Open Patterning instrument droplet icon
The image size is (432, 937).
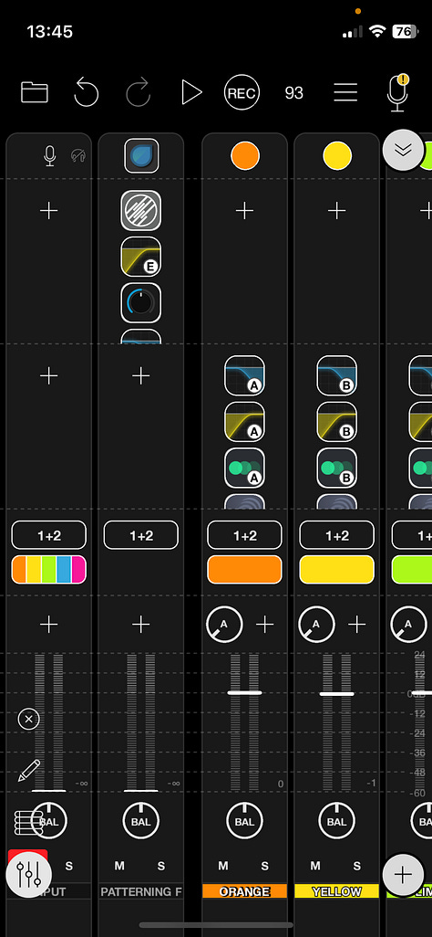[141, 156]
